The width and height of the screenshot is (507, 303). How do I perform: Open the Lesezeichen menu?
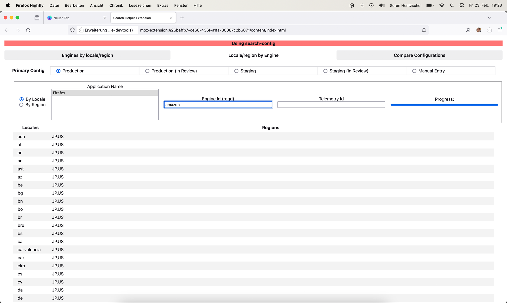(x=140, y=5)
